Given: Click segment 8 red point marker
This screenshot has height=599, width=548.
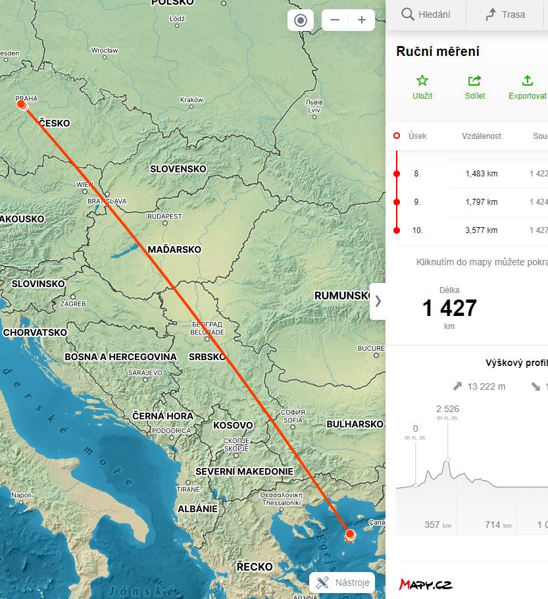Looking at the screenshot, I should [x=397, y=174].
